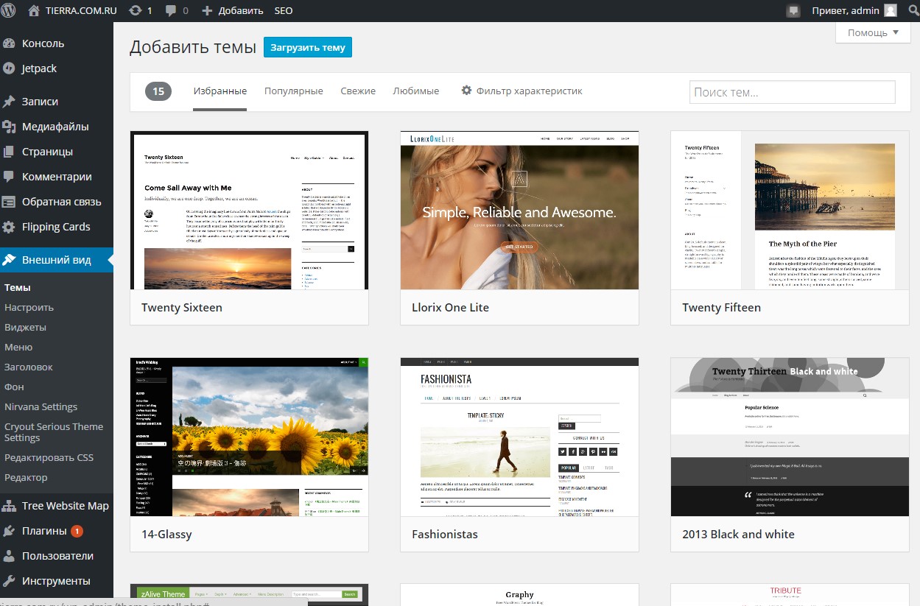Viewport: 920px width, 606px height.
Task: Open Jetpack from the sidebar
Action: point(39,68)
